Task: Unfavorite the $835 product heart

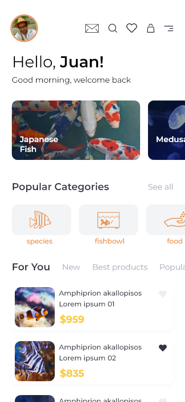Action: pyautogui.click(x=163, y=348)
